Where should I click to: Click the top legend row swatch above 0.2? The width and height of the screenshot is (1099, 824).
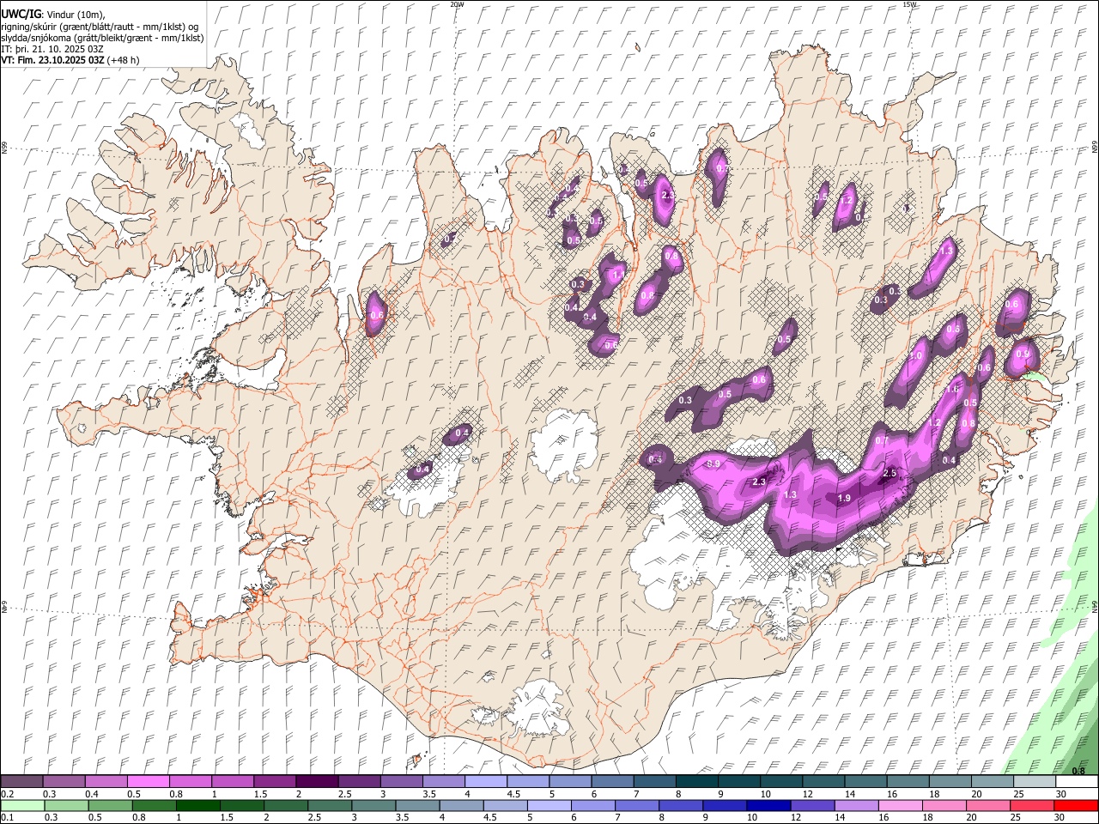pos(21,782)
